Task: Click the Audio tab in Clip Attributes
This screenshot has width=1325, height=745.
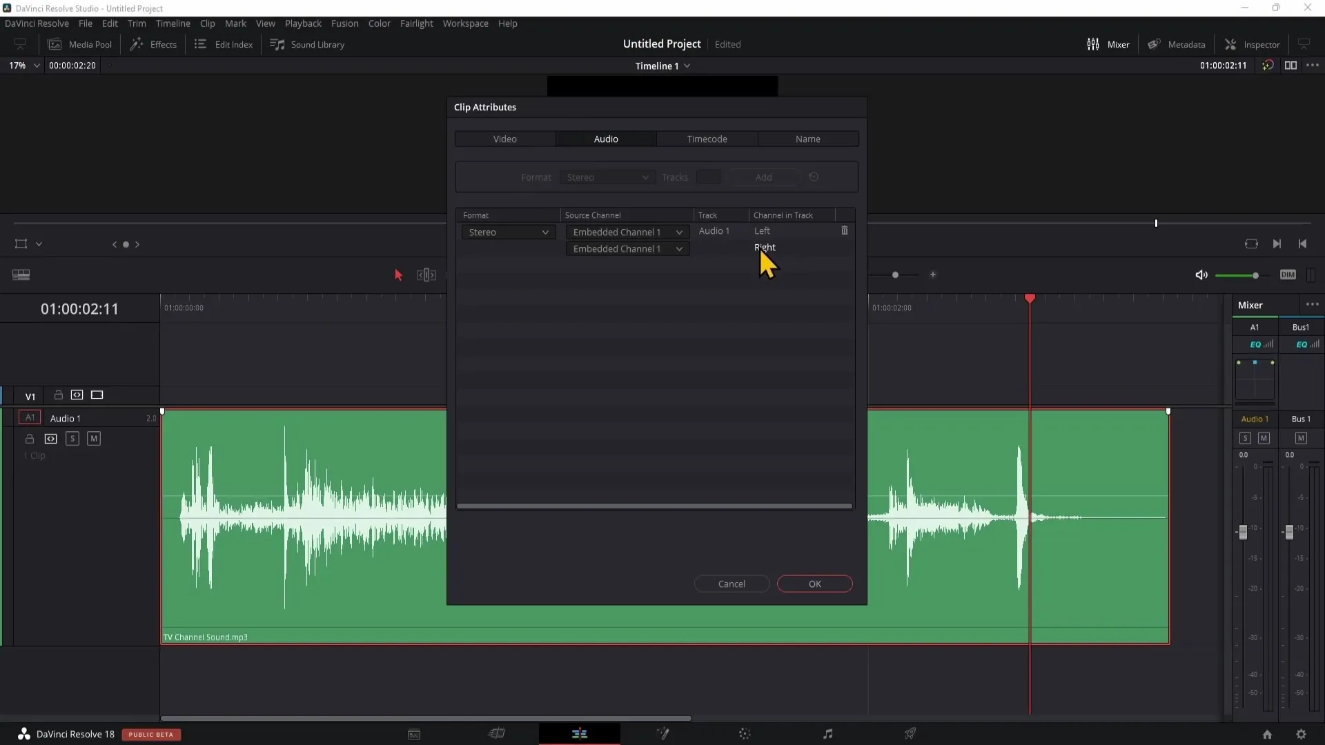Action: (606, 138)
